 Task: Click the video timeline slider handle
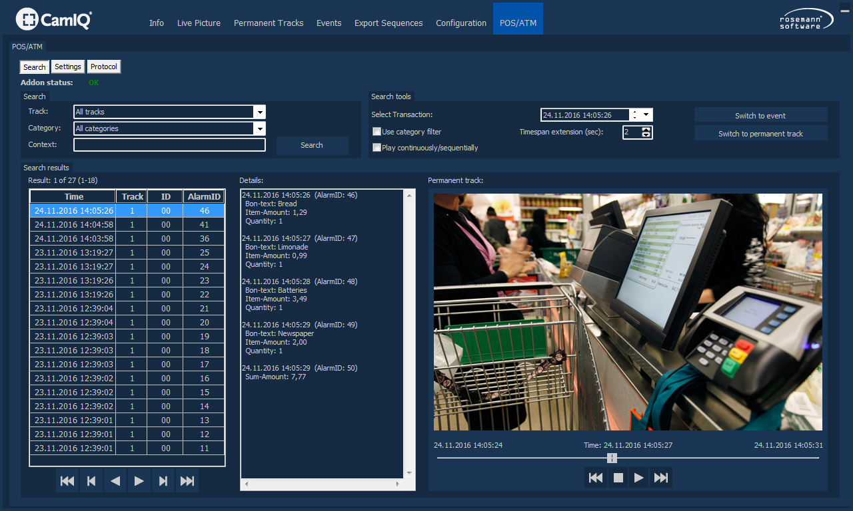tap(612, 458)
